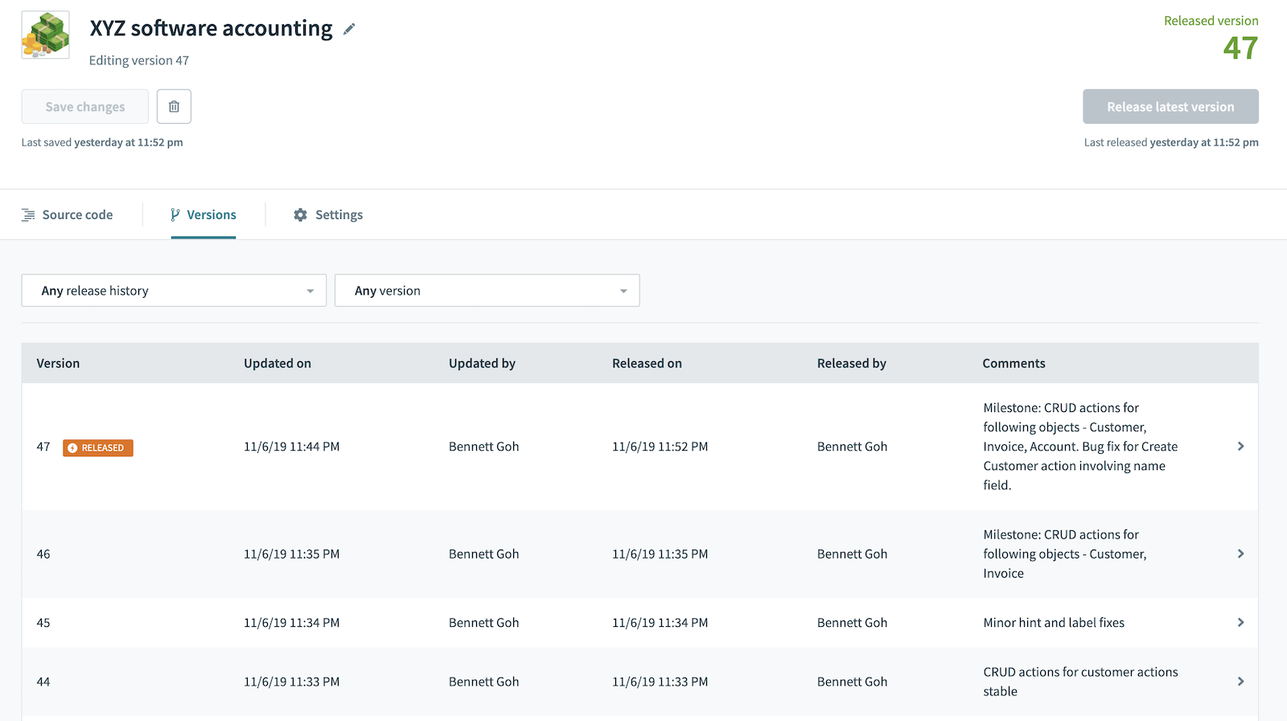Screen dimensions: 1287x721
Task: Click the orange RELEASED badge on version 47
Action: click(x=98, y=448)
